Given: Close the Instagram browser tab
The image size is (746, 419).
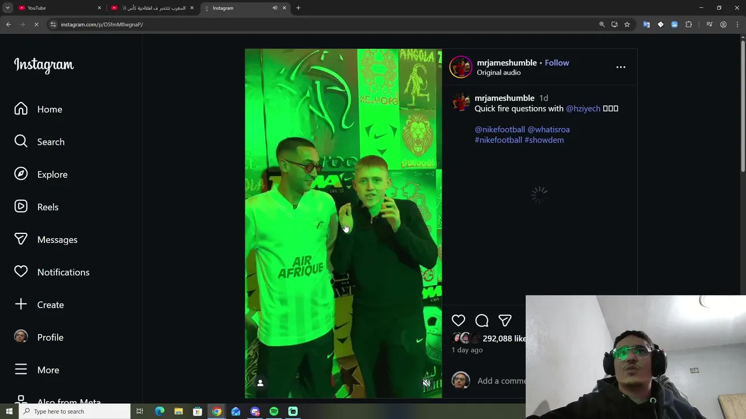Looking at the screenshot, I should coord(284,8).
